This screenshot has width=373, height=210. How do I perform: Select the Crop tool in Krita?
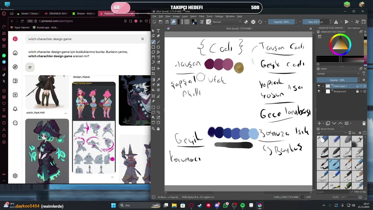[x=153, y=74]
